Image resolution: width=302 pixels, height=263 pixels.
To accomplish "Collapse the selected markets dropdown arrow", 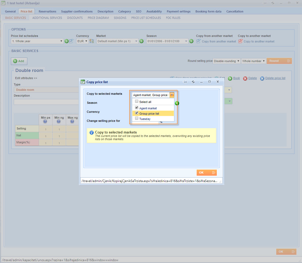I will click(x=172, y=95).
